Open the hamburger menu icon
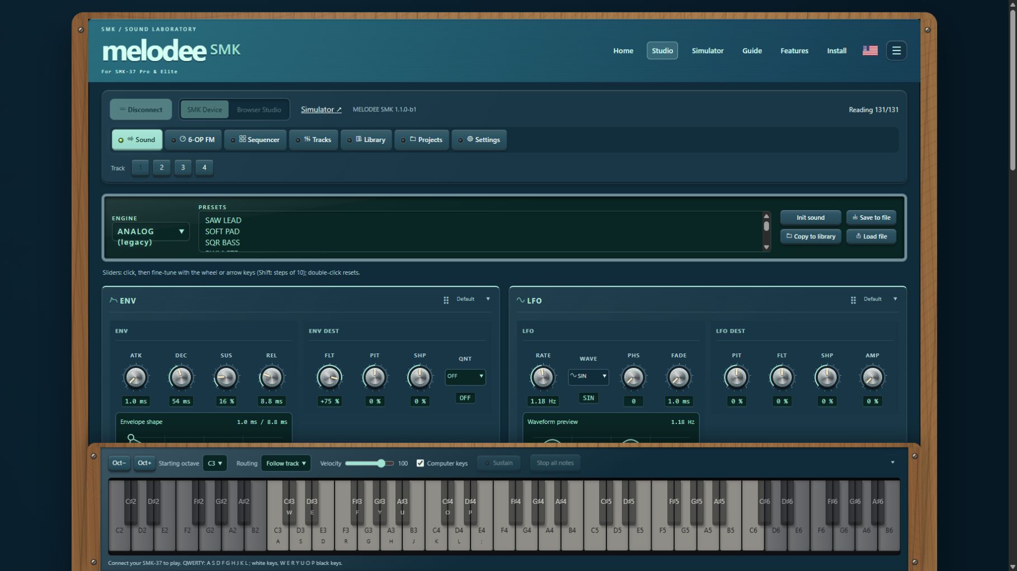 coord(896,50)
